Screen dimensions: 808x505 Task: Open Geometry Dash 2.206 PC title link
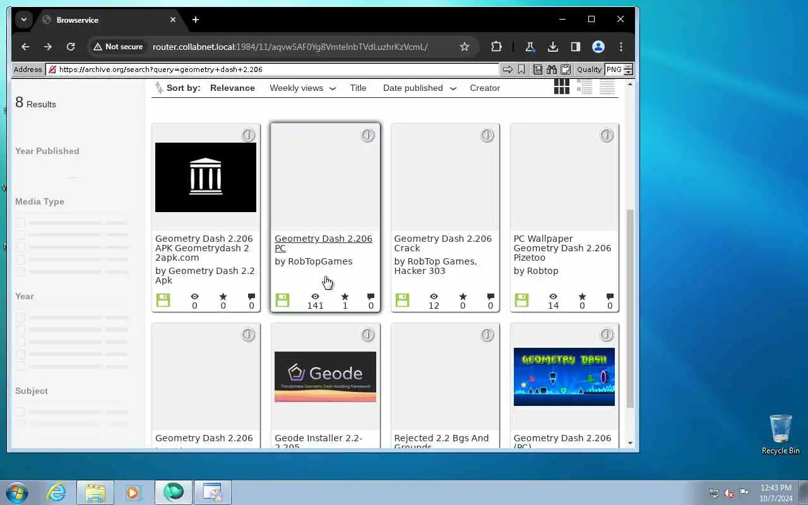click(323, 243)
